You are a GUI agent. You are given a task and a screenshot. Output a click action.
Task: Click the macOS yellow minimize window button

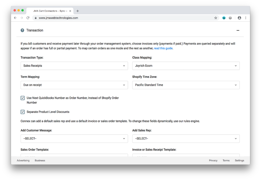pyautogui.click(x=19, y=10)
